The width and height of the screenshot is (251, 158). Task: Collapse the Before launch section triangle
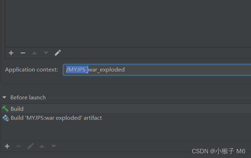4,98
